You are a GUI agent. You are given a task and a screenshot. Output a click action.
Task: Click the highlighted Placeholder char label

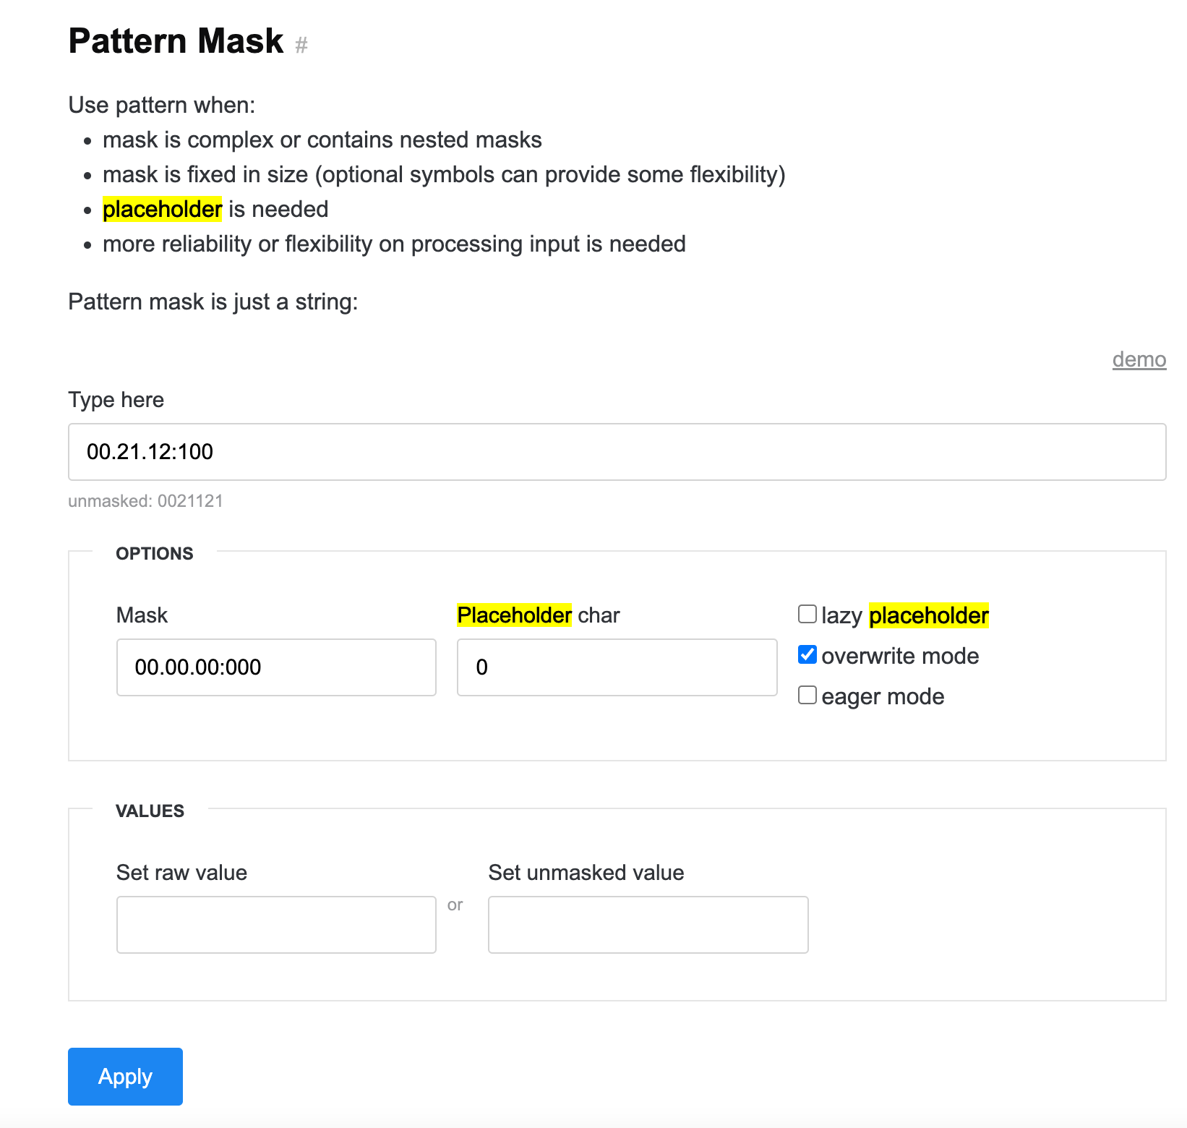tap(514, 615)
